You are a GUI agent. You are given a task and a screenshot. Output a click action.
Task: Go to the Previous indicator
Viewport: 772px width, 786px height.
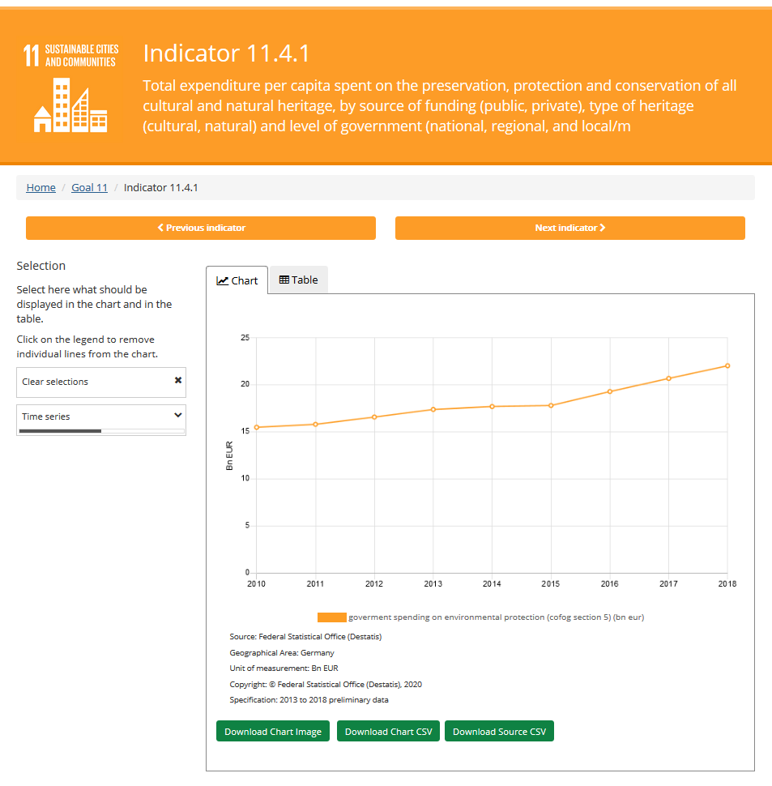(x=201, y=228)
